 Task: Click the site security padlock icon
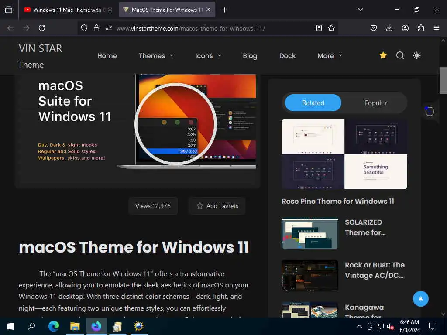pyautogui.click(x=96, y=28)
